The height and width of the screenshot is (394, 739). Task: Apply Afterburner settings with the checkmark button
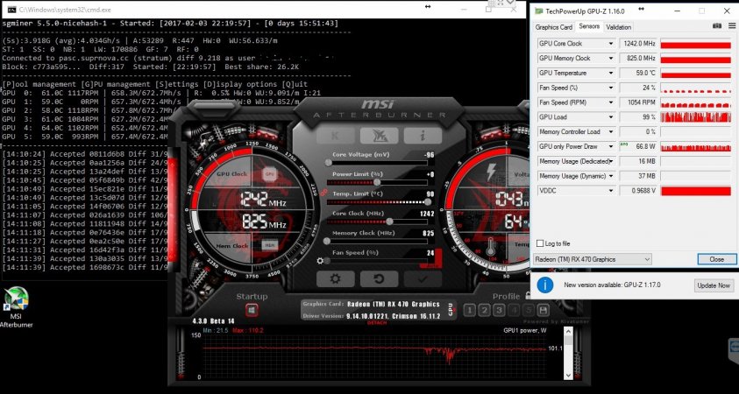tap(423, 279)
